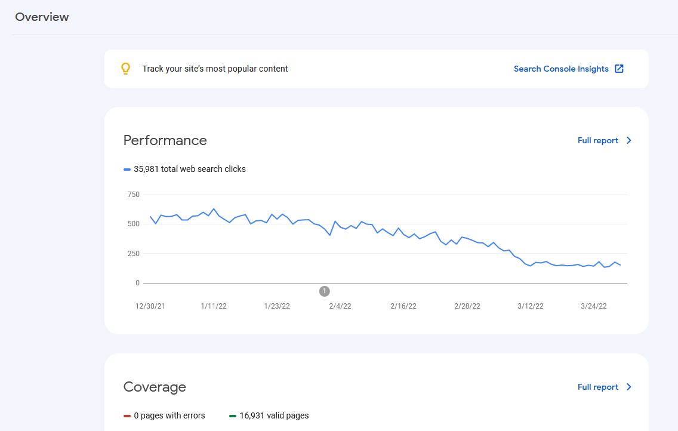Click the Overview page heading

click(x=42, y=17)
